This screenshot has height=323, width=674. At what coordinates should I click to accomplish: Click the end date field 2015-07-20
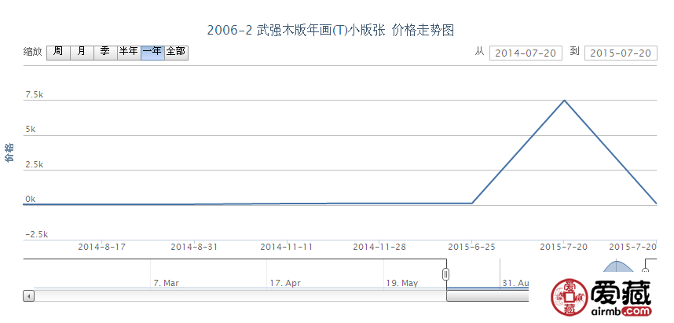click(x=621, y=53)
